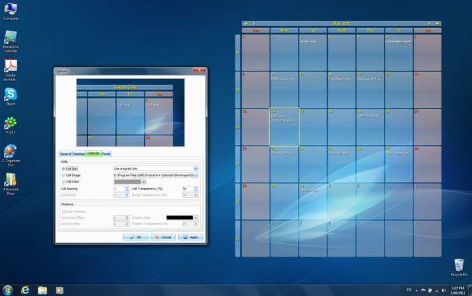Click the Cell Transparency value field
This screenshot has width=472, height=296.
point(188,189)
